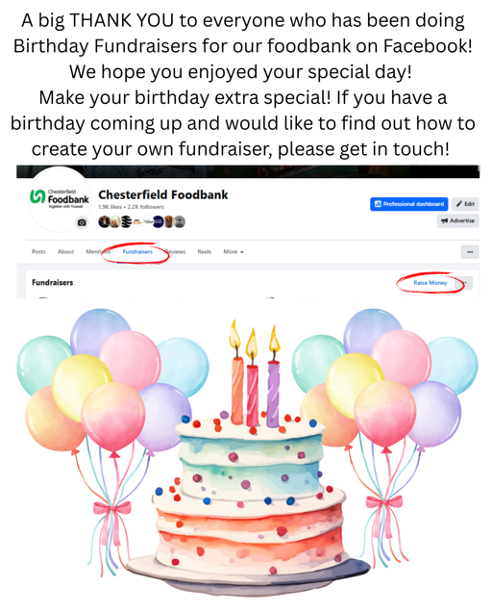Image resolution: width=492 pixels, height=614 pixels.
Task: Open the Mentions tab
Action: click(x=98, y=252)
